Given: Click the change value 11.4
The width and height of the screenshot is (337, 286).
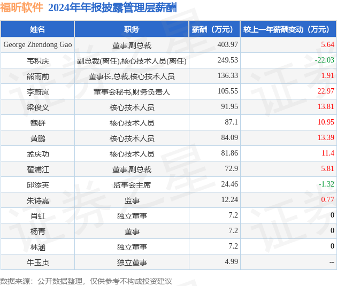Looking at the screenshot, I should (328, 153).
